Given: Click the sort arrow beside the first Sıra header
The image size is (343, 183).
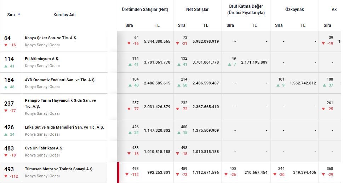Looking at the screenshot, I should [19, 14].
